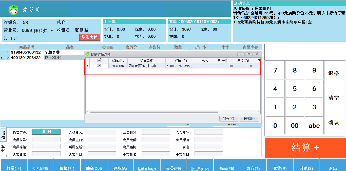This screenshot has width=346, height=171.
Task: Click the dialog's small green title icon
Action: point(88,54)
